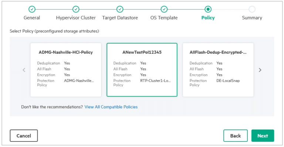The height and width of the screenshot is (147, 284).
Task: Click the OS Template step checkmark circle
Action: point(164,9)
